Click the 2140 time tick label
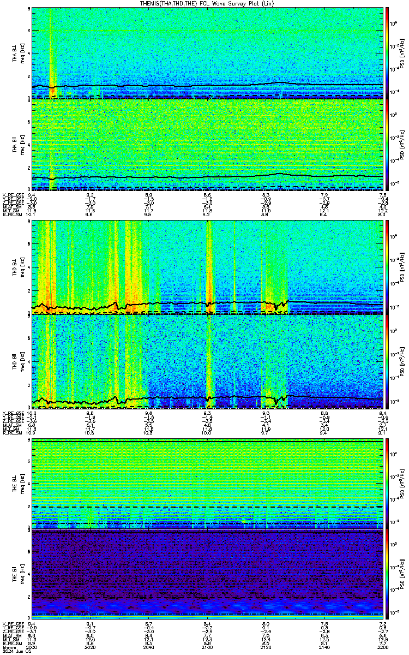Viewport: 409px width, 655px height. 324,647
